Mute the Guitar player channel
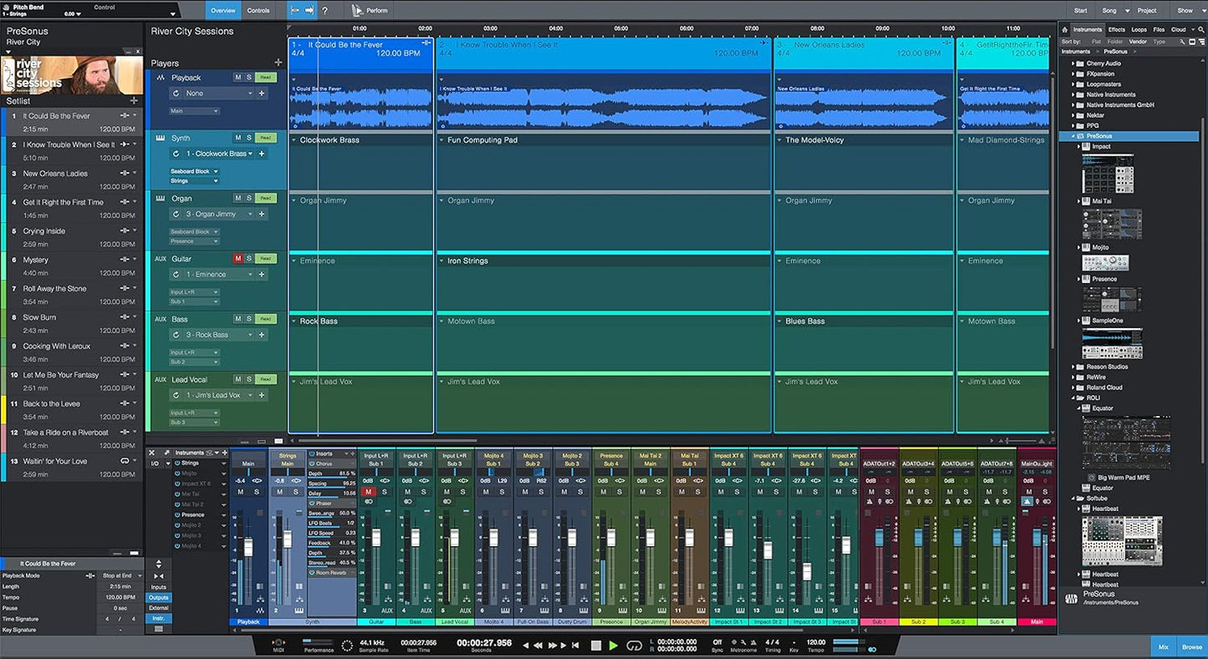 click(238, 258)
